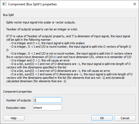Click the 'O > I, this will cause an error' line
This screenshot has height=124, width=139.
coord(40,60)
